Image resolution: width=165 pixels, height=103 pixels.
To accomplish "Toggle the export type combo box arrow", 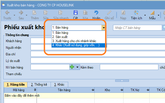I will (x=104, y=28).
